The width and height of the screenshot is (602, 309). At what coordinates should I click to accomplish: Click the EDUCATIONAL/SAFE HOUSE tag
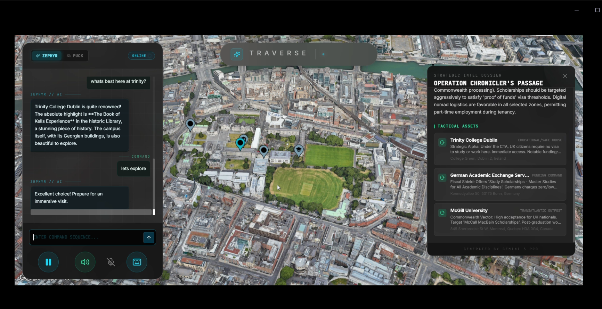pos(540,140)
